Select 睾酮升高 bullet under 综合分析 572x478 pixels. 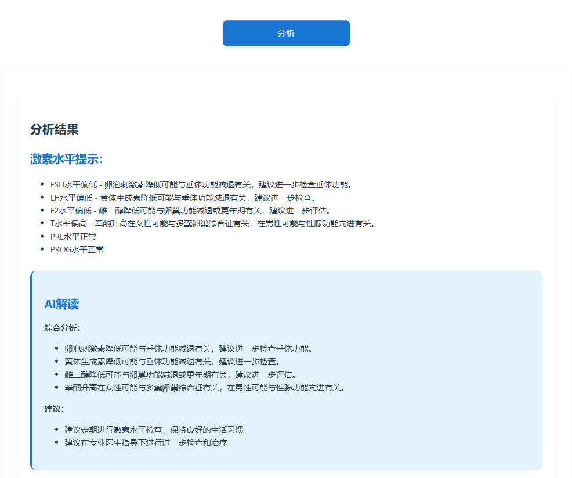204,388
